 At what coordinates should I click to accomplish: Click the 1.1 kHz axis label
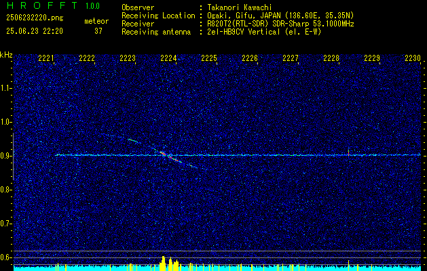click(x=6, y=88)
